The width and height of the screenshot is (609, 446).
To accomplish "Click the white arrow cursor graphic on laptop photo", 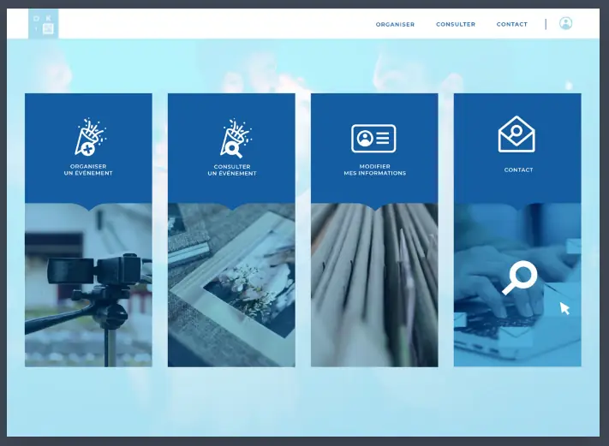I will [564, 308].
